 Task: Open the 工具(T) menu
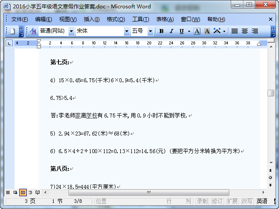point(141,19)
